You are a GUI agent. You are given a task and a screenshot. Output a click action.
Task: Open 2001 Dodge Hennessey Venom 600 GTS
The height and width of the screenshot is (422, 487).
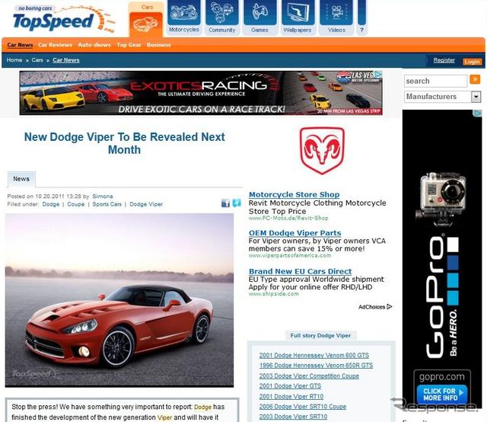(314, 355)
